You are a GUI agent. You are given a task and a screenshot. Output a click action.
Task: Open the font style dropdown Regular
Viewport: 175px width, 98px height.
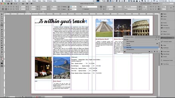click(138, 9)
